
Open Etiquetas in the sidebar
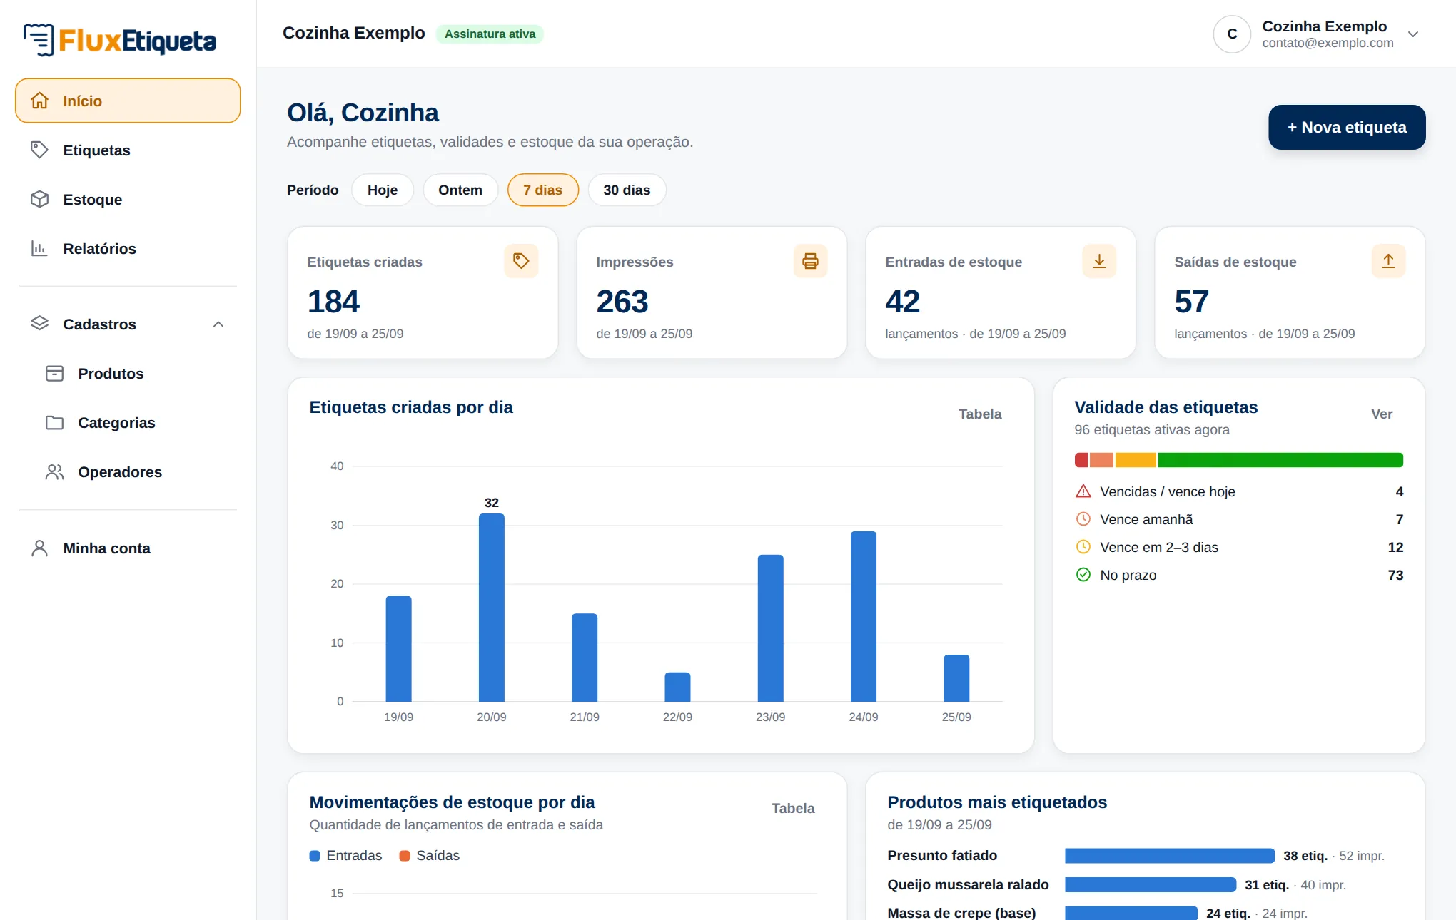[x=128, y=150]
